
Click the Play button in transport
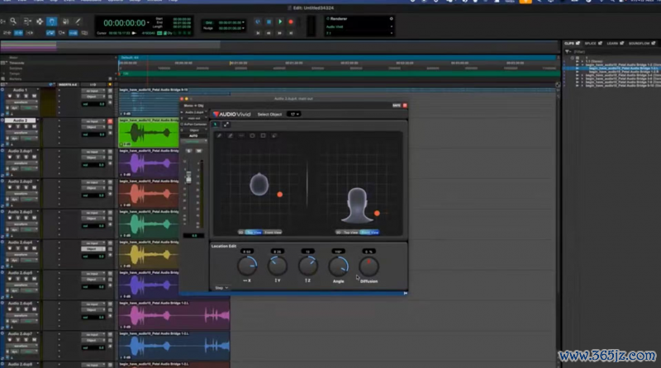(280, 21)
